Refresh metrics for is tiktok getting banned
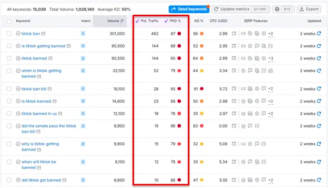 (319, 46)
